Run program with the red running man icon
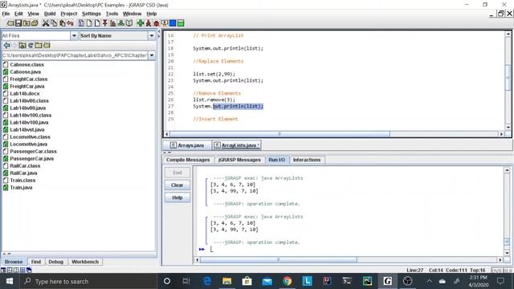 pyautogui.click(x=149, y=23)
